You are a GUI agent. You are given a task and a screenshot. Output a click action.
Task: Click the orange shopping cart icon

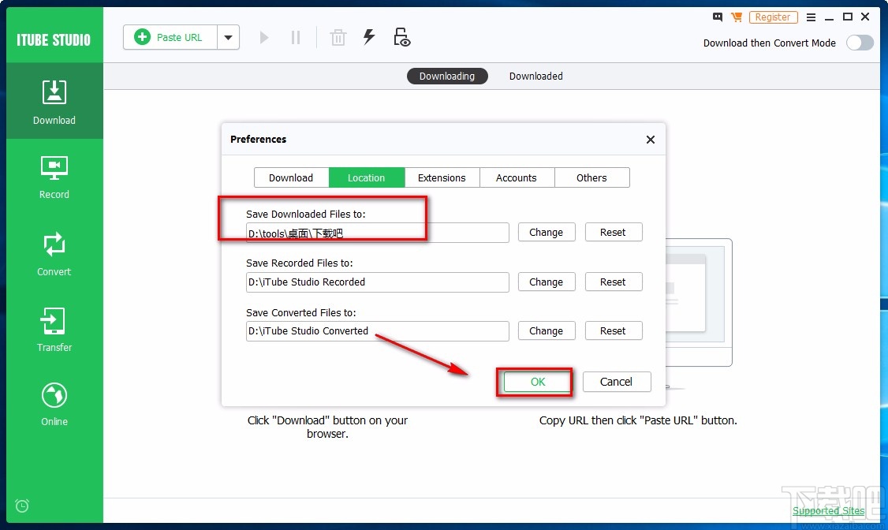(x=737, y=17)
